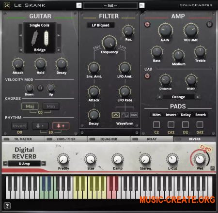
Task: Click the Sk logo icon
Action: [x=7, y=5]
